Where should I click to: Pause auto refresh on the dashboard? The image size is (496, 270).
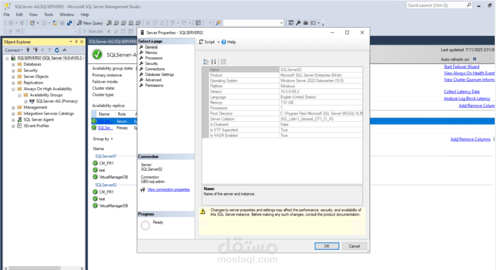point(474,59)
